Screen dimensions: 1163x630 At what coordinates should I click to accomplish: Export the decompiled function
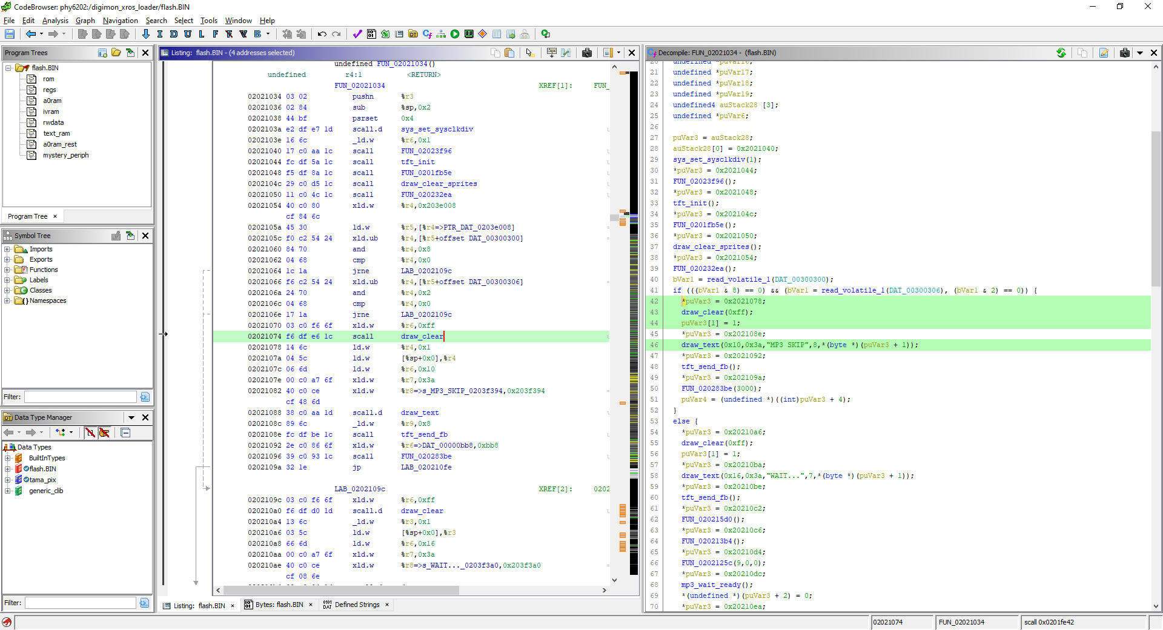coord(1104,53)
